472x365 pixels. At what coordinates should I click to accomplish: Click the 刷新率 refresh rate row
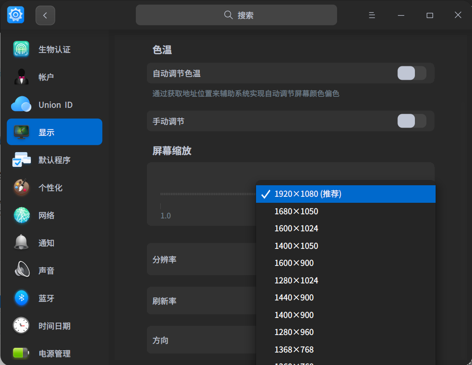click(x=201, y=301)
